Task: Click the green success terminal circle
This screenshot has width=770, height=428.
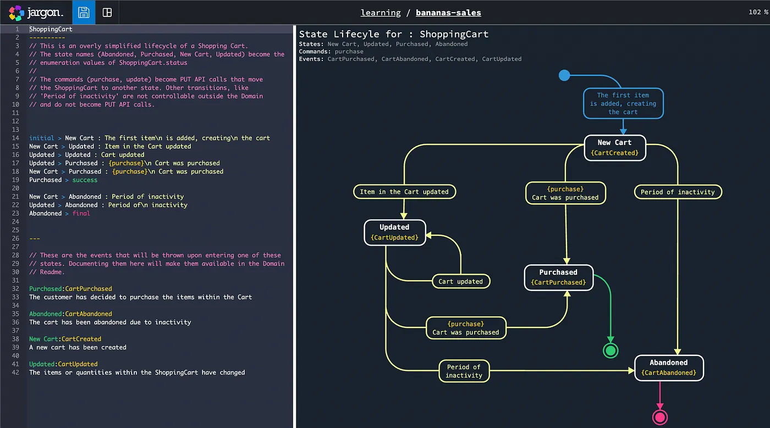Action: coord(610,350)
